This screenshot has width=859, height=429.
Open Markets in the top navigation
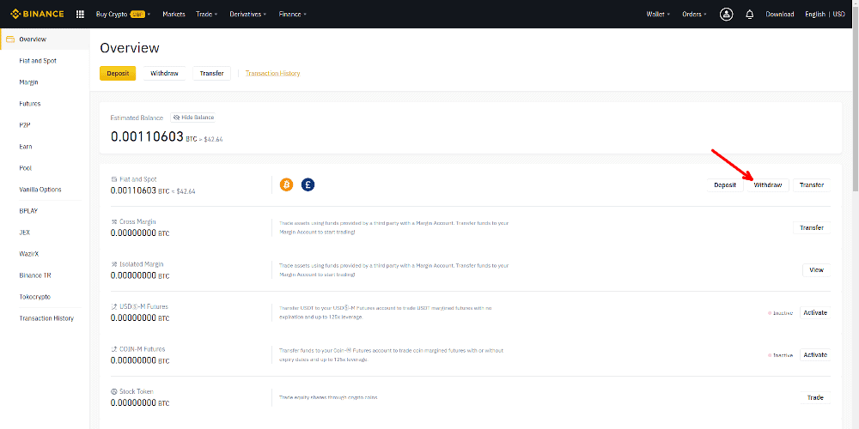pyautogui.click(x=174, y=15)
